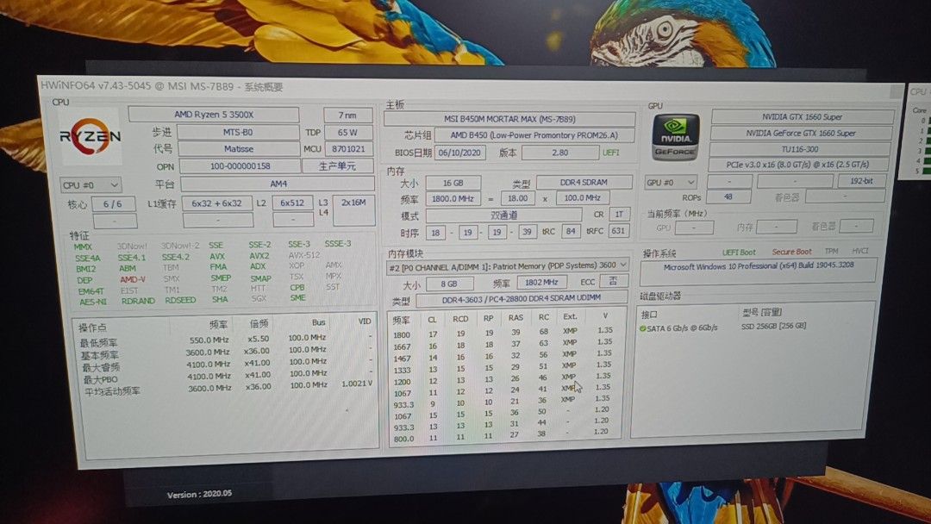Image resolution: width=931 pixels, height=524 pixels.
Task: Select the L1 cache 6x32 + 6x32 value
Action: (x=216, y=203)
